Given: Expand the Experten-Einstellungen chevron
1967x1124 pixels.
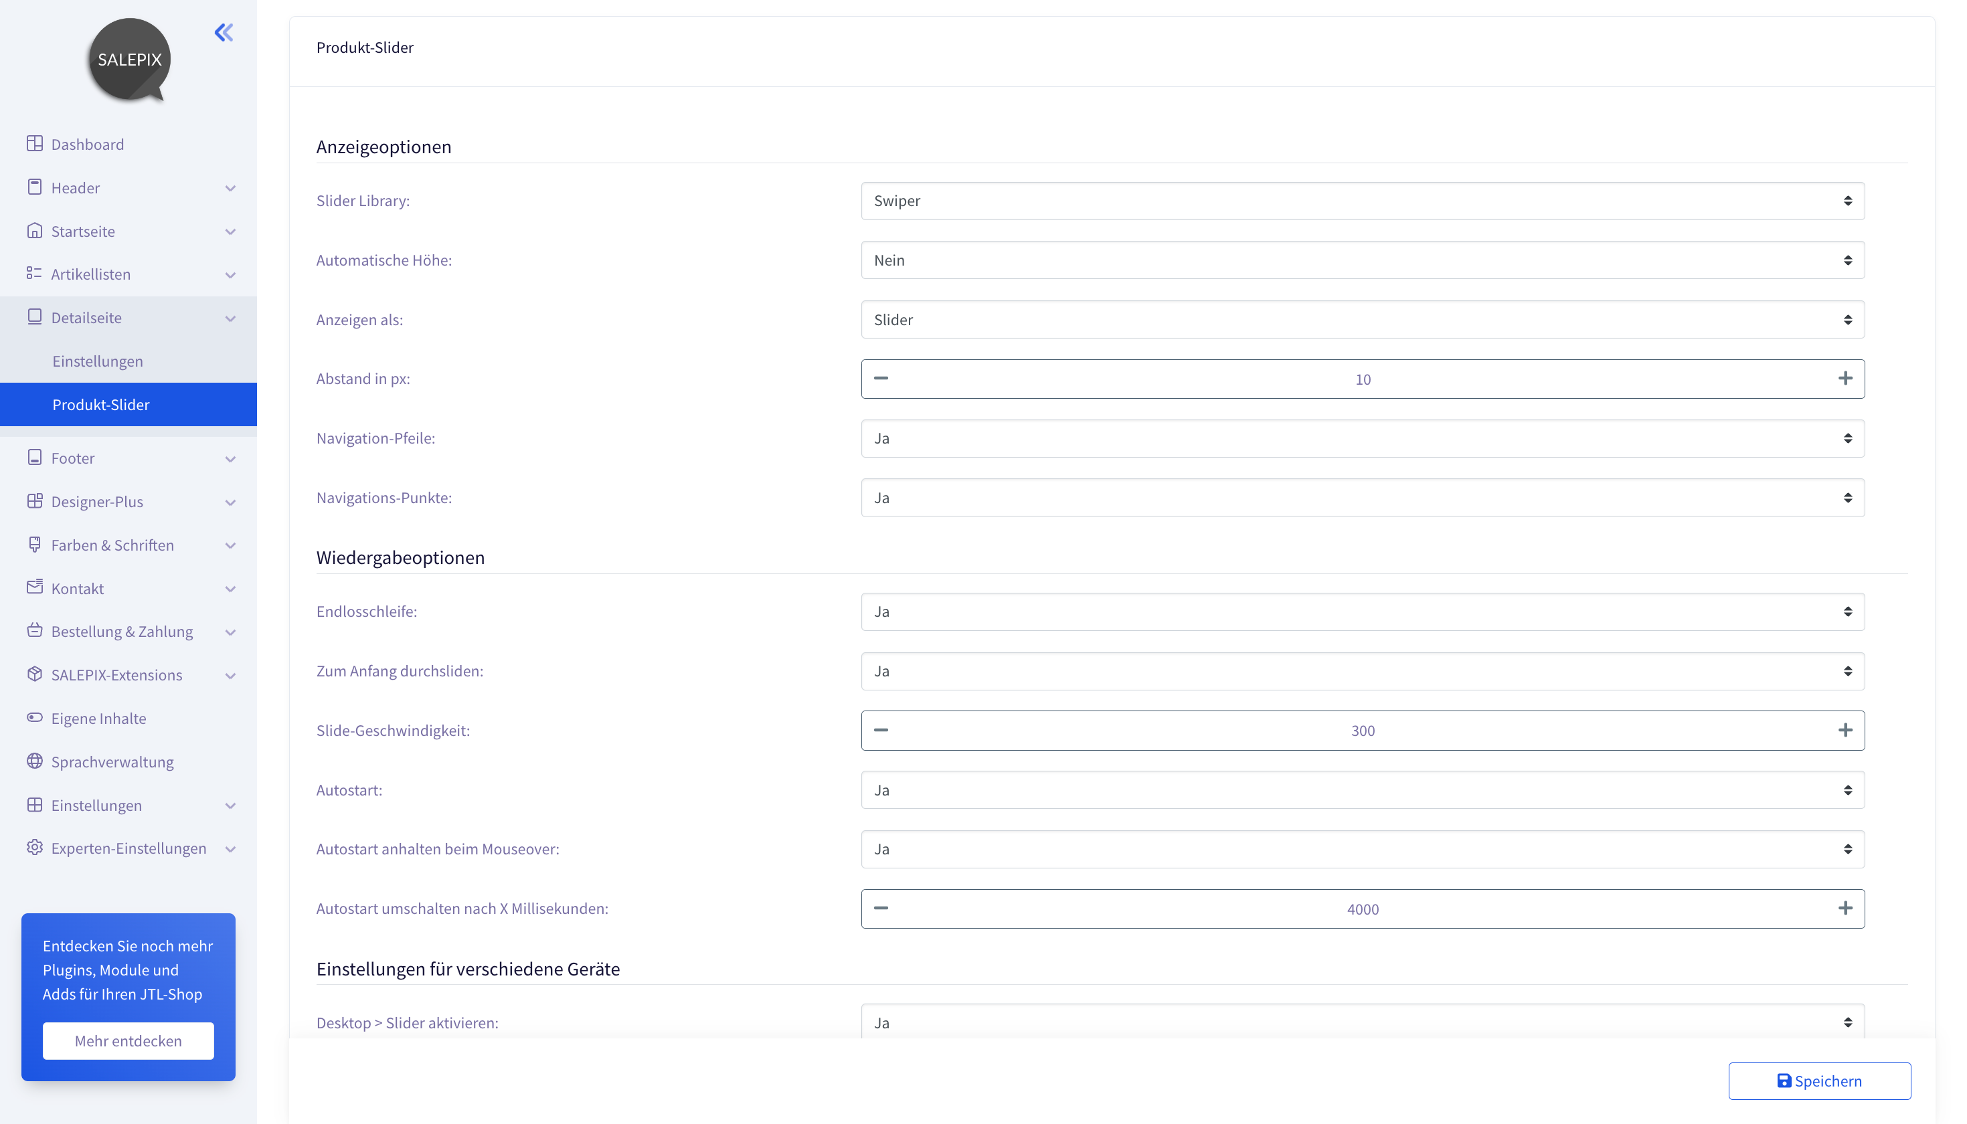Looking at the screenshot, I should 230,848.
